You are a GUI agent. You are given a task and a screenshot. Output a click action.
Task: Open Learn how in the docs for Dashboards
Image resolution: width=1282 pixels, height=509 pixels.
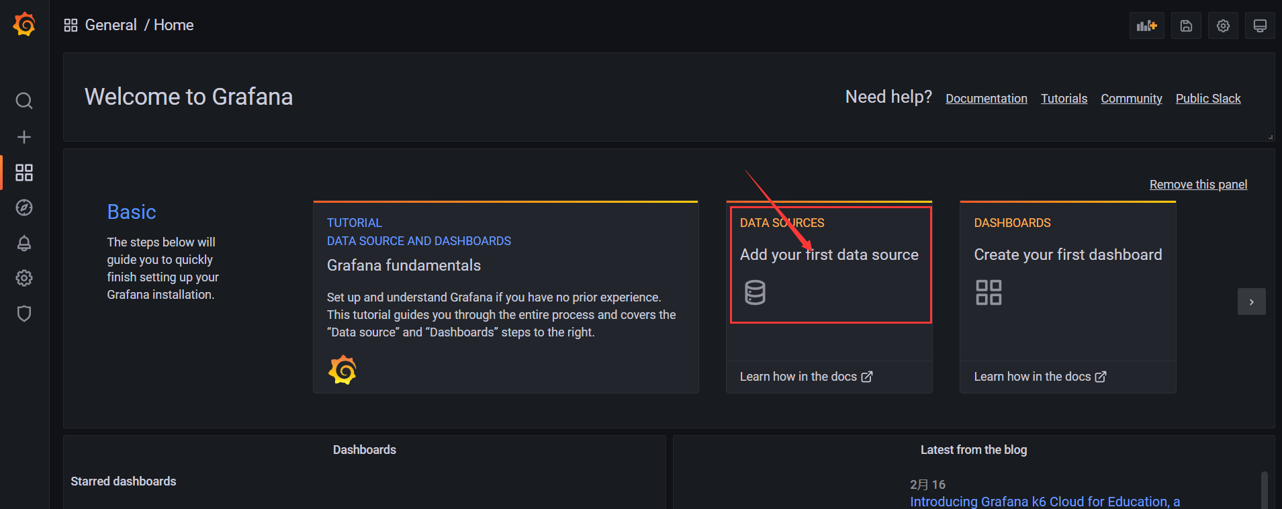[x=1040, y=377]
